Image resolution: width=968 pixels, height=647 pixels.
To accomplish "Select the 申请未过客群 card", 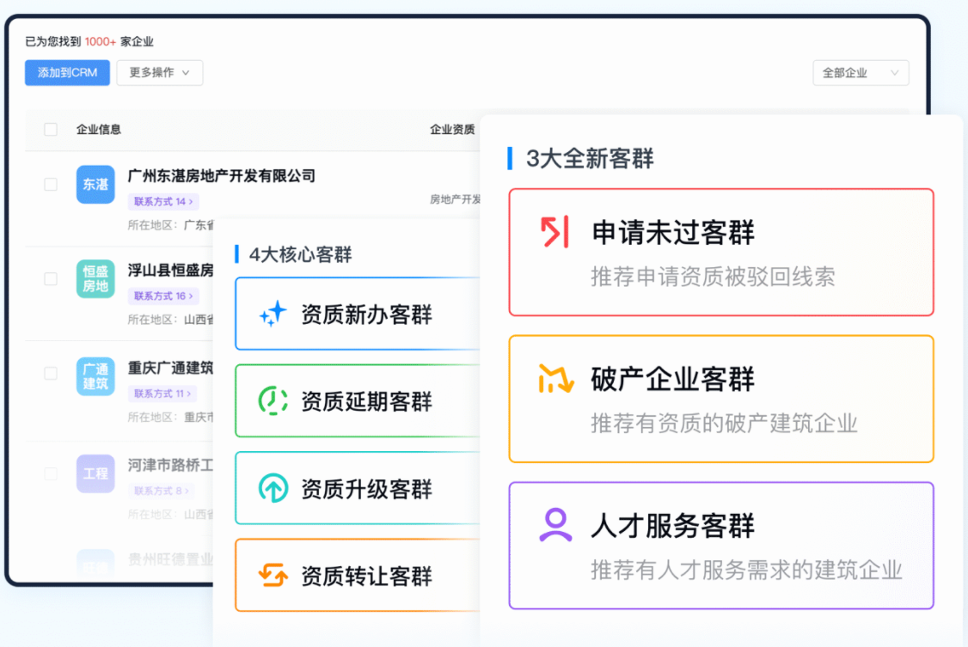I will (x=720, y=253).
